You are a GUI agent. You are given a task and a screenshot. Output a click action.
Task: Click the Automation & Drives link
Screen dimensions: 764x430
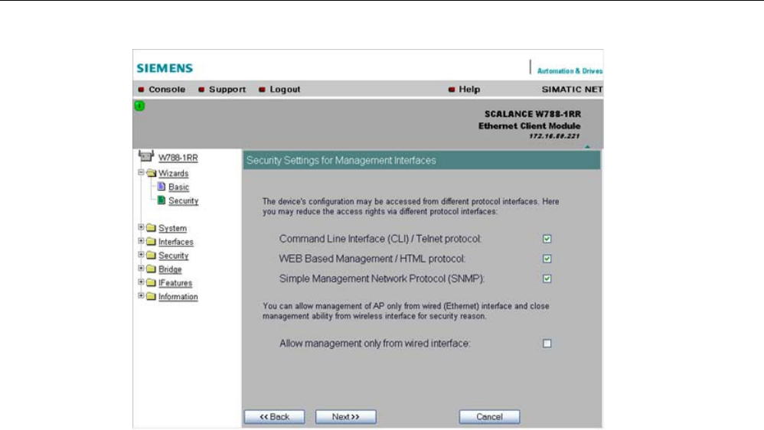coord(570,71)
